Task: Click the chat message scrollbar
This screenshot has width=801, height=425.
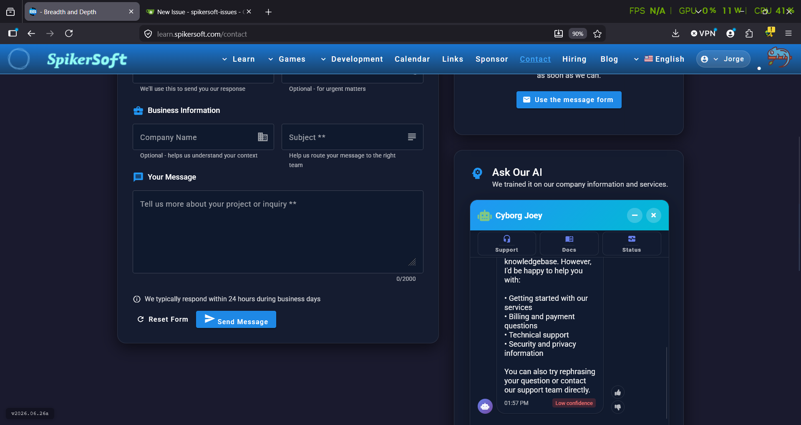Action: click(667, 382)
